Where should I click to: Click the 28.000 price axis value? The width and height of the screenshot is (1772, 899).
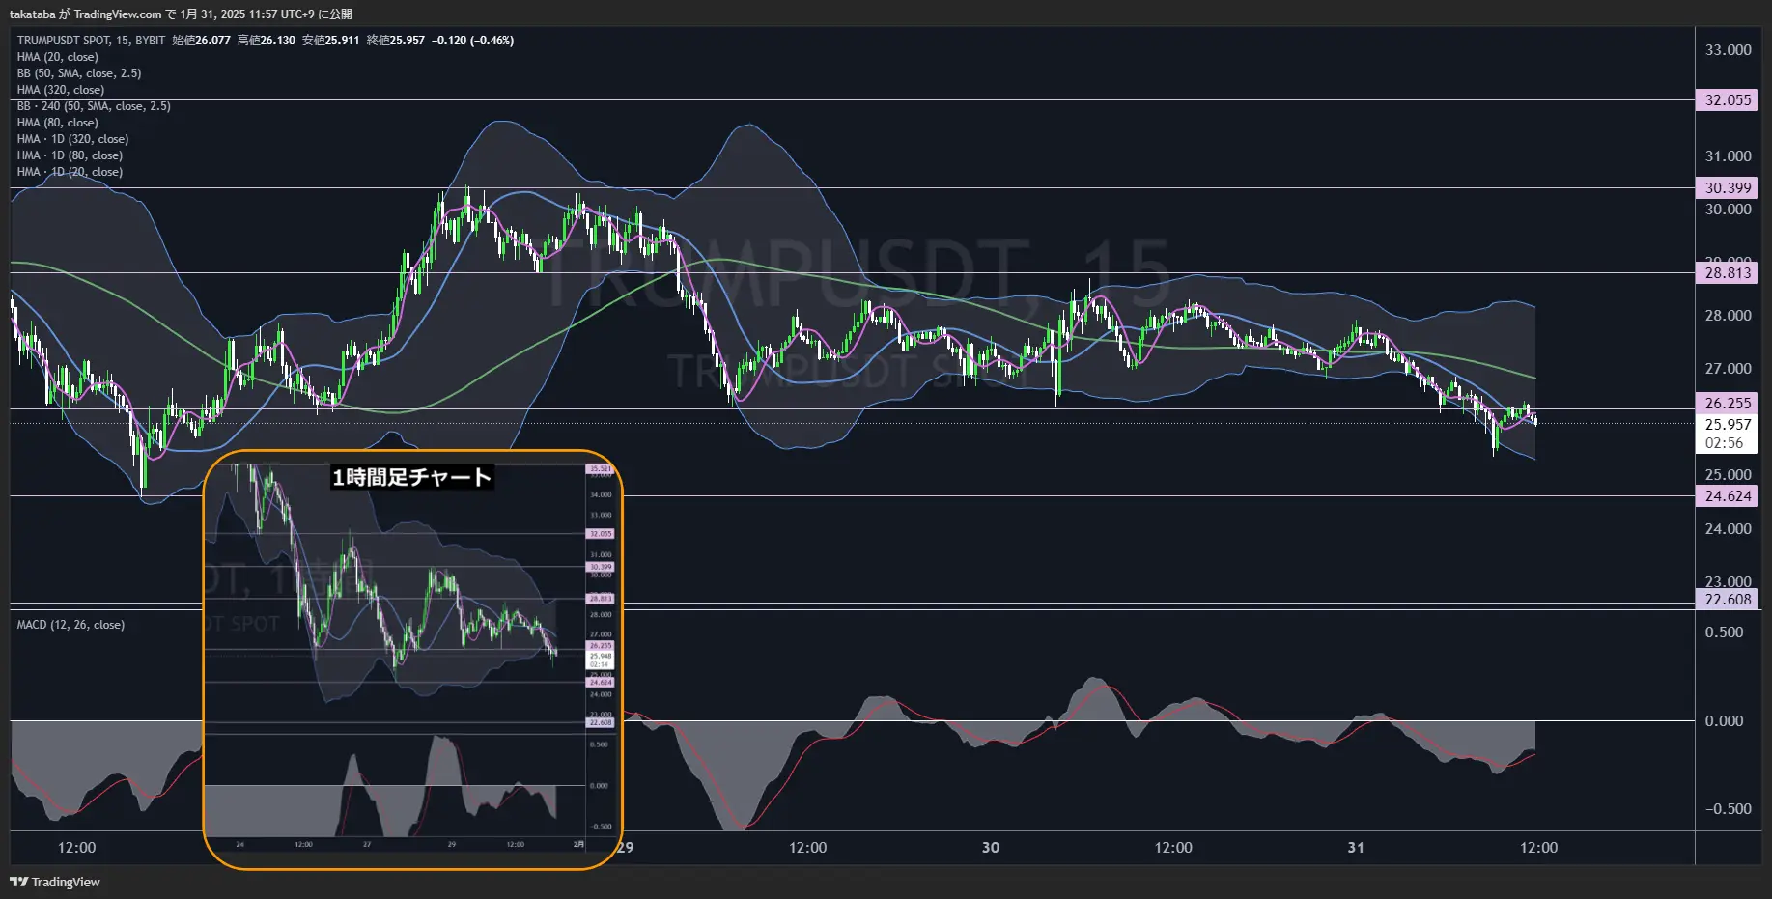click(1728, 316)
